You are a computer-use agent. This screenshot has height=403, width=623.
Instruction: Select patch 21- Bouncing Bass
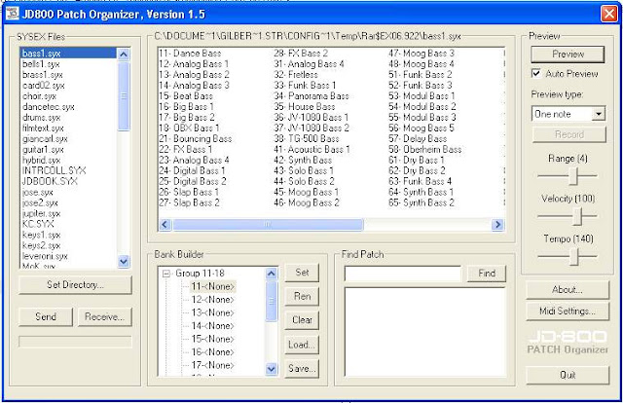(x=196, y=138)
